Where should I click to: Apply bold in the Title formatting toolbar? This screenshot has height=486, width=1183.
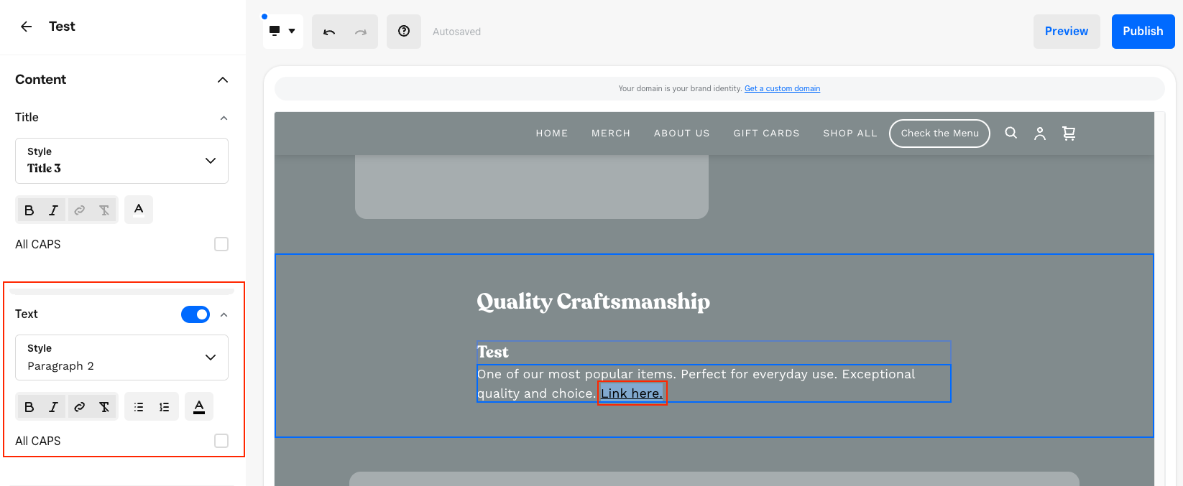click(29, 210)
